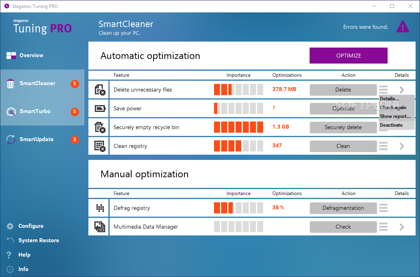Click the Automatic optimization heading
The image size is (420, 277).
pyautogui.click(x=150, y=56)
